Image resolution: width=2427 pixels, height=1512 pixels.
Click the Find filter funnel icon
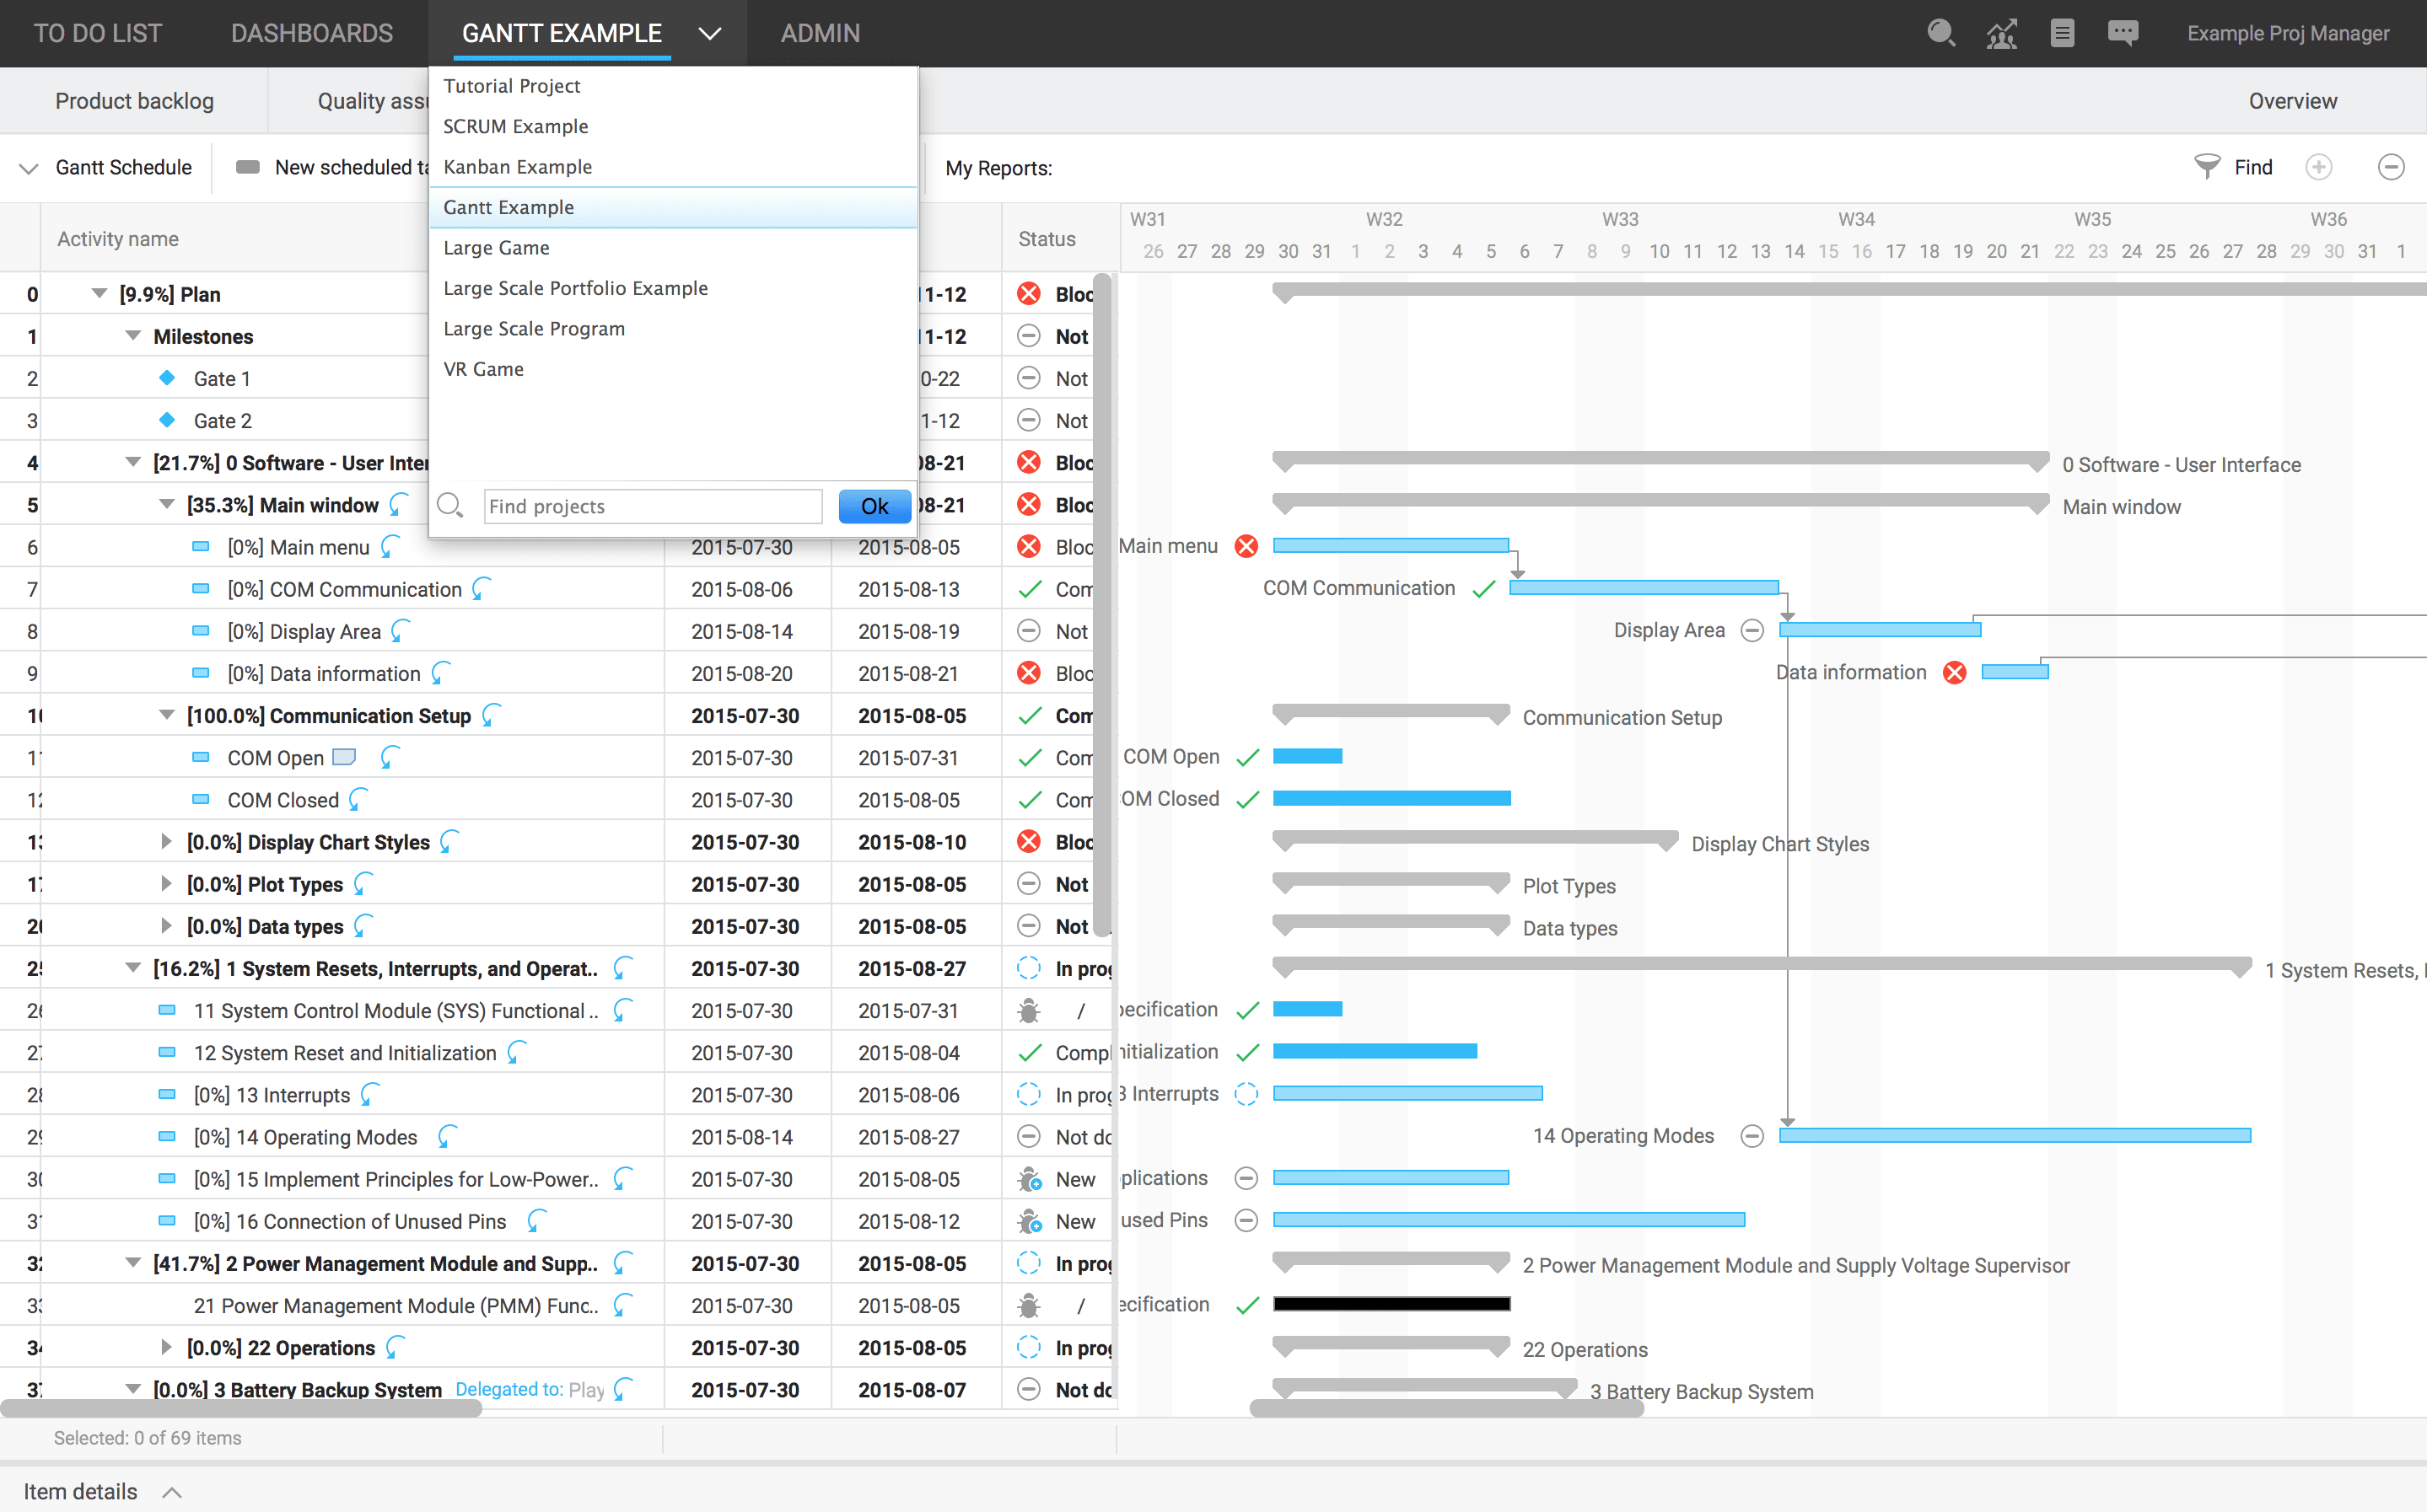pyautogui.click(x=2206, y=167)
